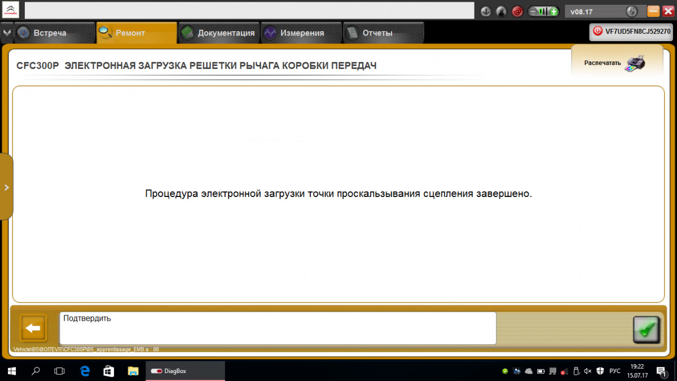The image size is (677, 381).
Task: Expand the dropdown arrow left of Встреча tab
Action: point(7,33)
